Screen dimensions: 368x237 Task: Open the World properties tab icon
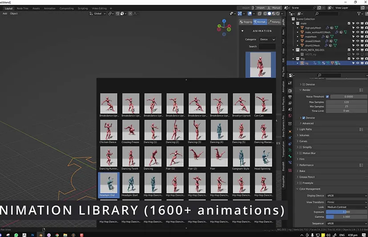[290, 116]
